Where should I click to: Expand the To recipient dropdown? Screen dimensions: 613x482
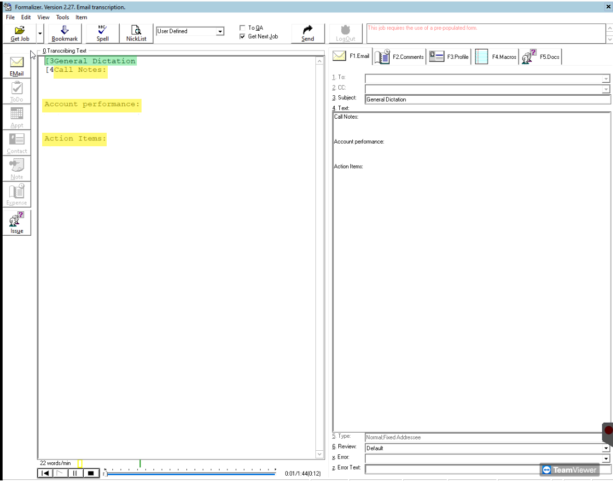click(606, 79)
